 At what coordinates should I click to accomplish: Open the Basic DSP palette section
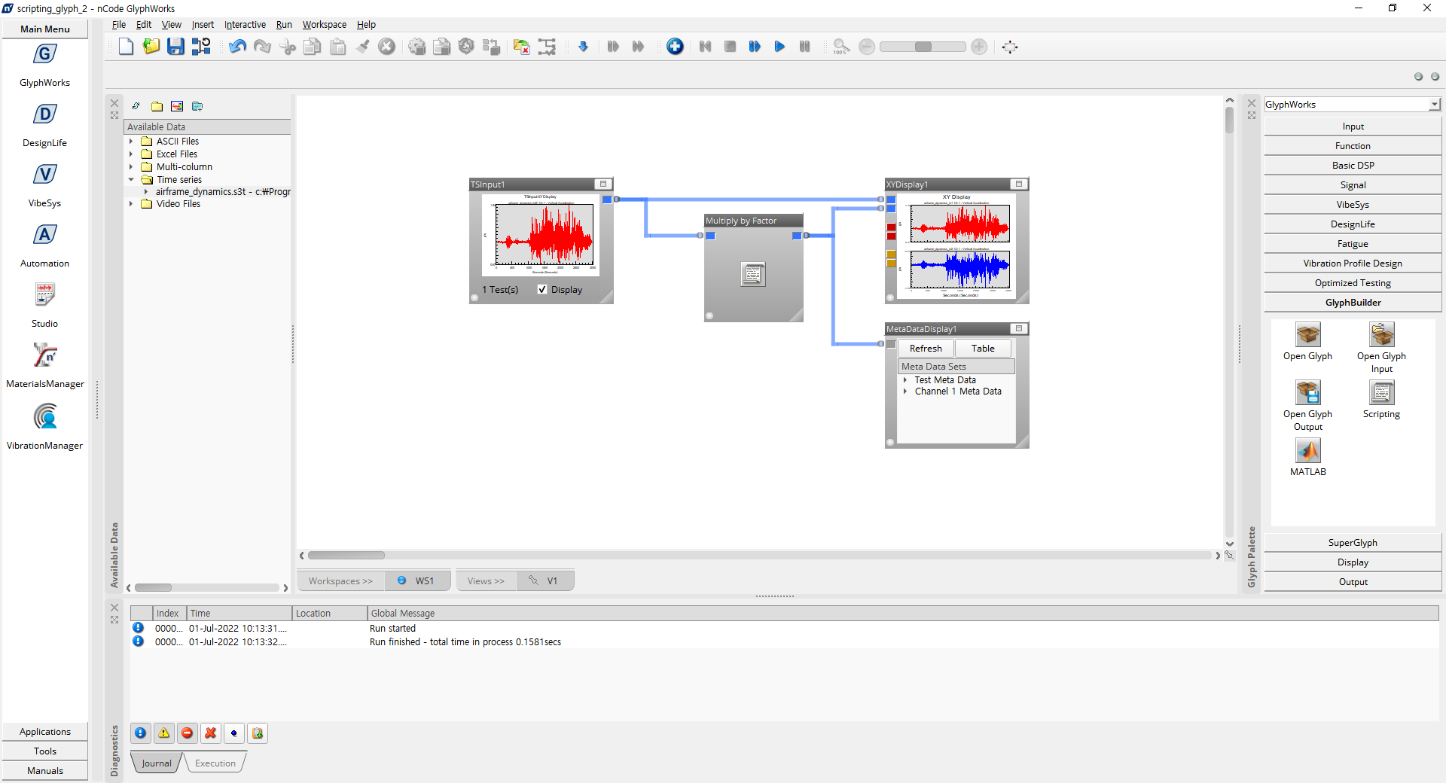(x=1353, y=166)
